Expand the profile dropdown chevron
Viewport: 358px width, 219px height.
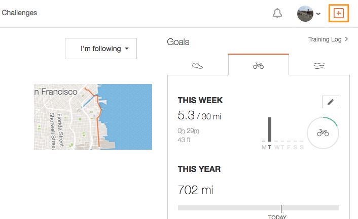pyautogui.click(x=318, y=14)
